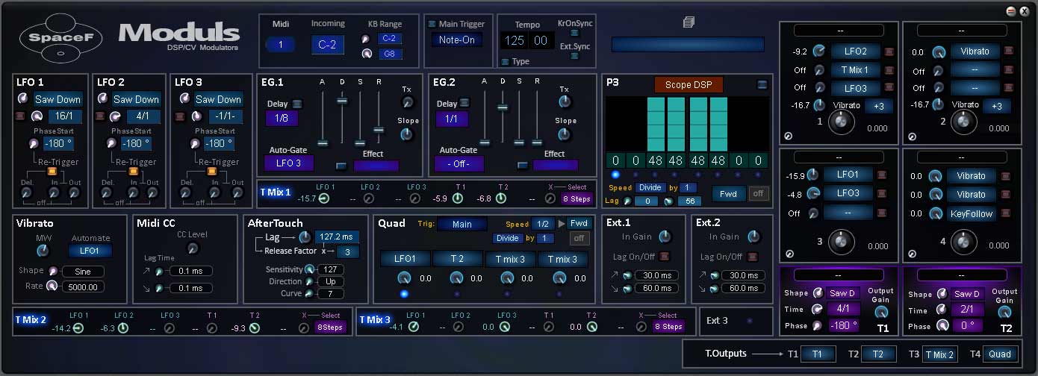Viewport: 1038px width, 376px height.
Task: Click the EG.1 Tx knob
Action: 408,102
